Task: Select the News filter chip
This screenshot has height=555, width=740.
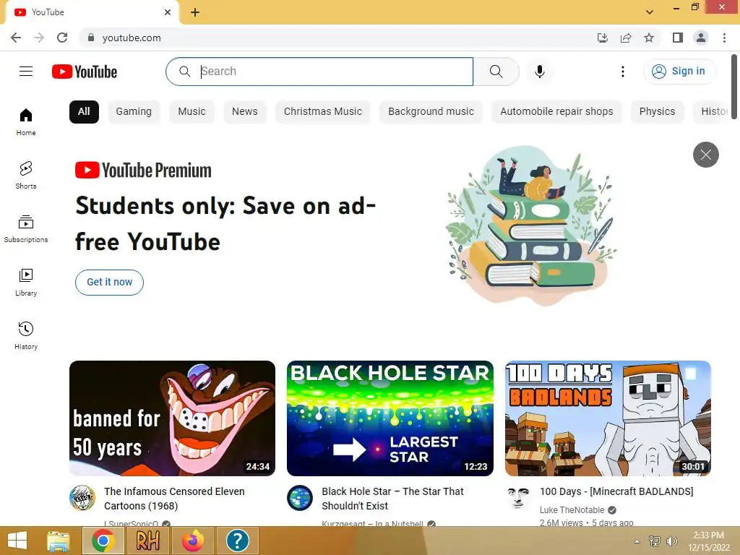Action: [245, 112]
